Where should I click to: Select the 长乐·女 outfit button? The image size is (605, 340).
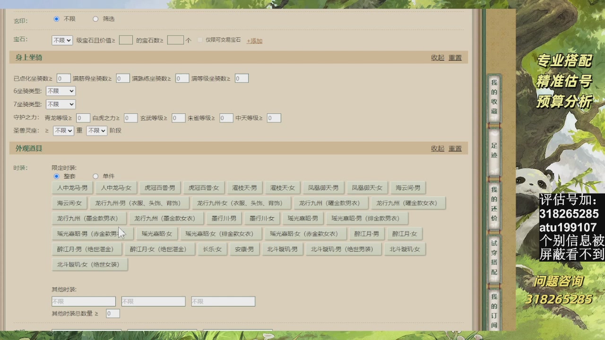click(212, 249)
